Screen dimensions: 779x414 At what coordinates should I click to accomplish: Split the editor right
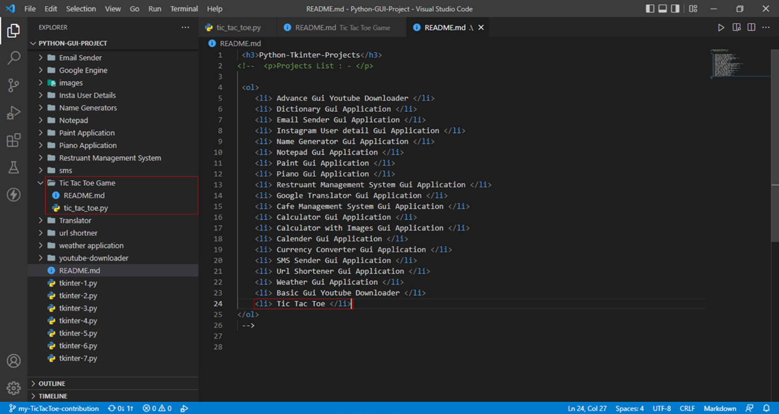[751, 27]
